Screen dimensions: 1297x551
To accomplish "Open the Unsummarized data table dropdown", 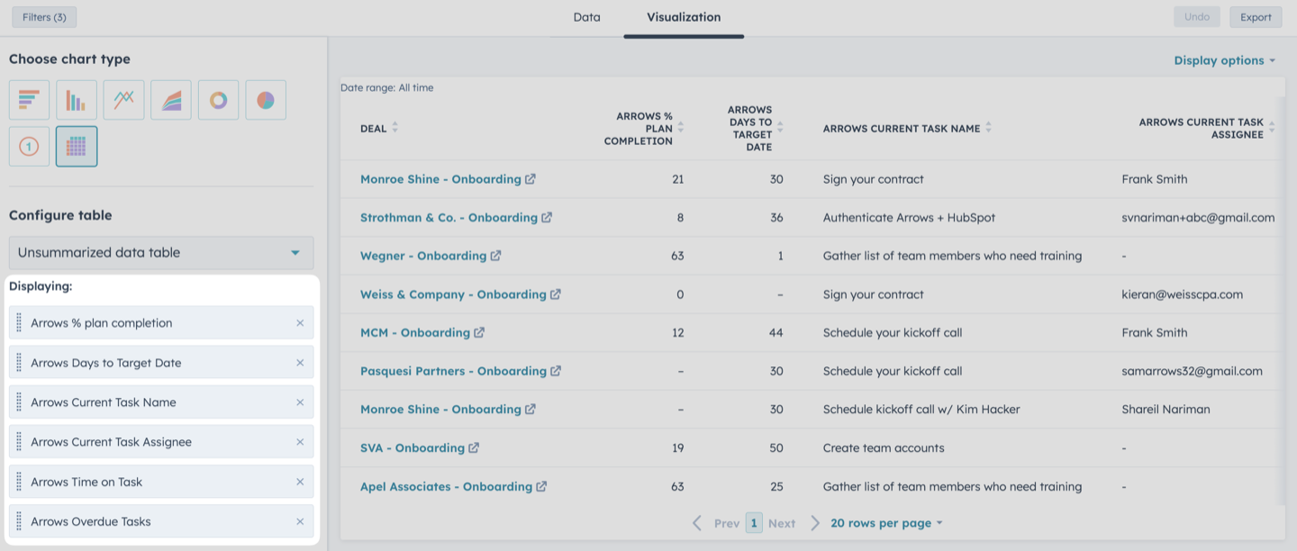I will tap(161, 253).
